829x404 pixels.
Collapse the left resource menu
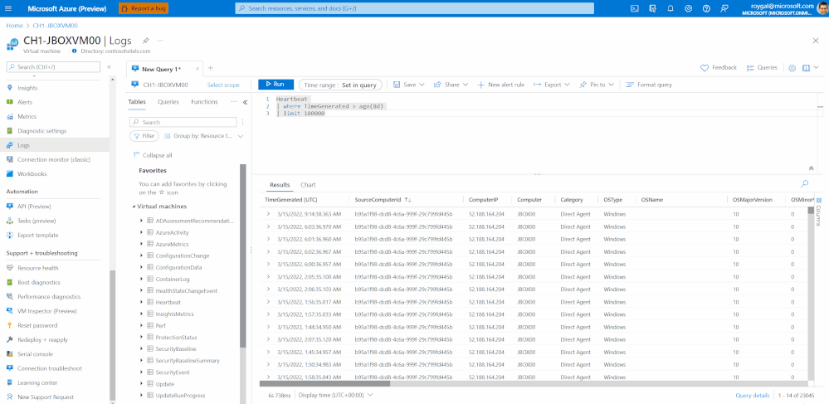click(x=109, y=67)
